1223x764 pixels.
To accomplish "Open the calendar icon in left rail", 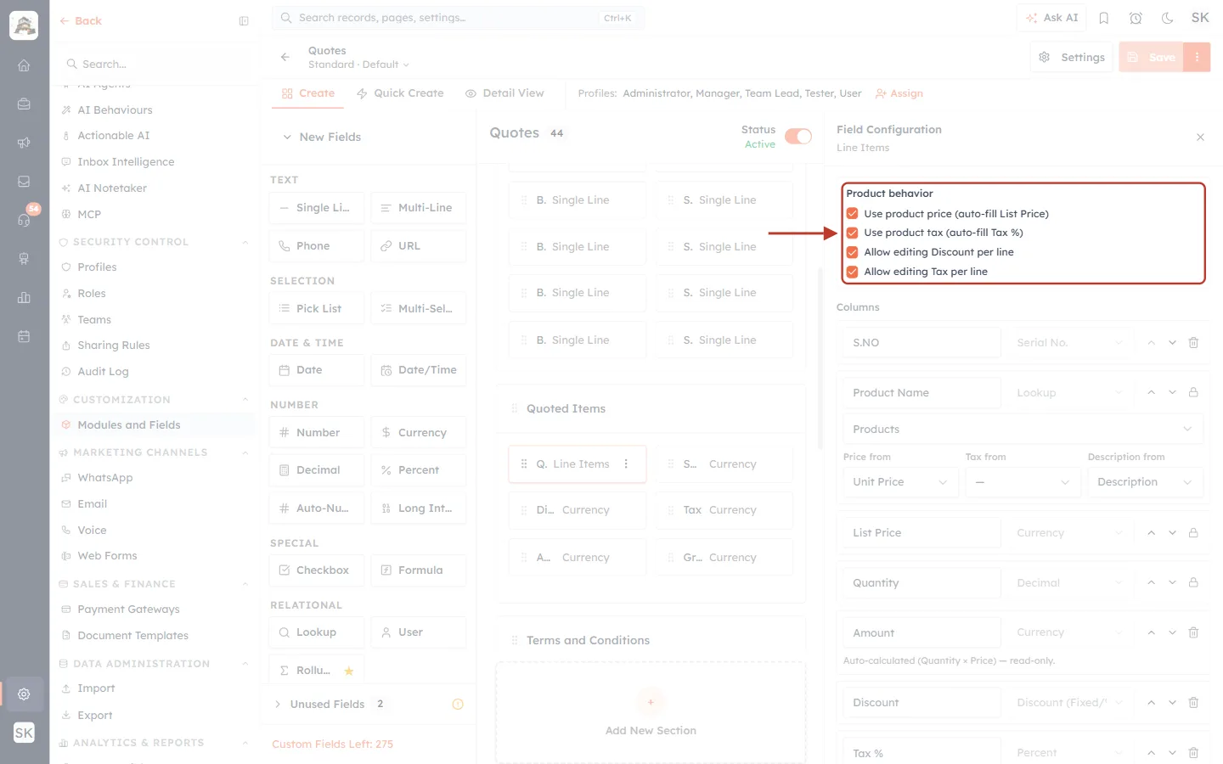I will point(24,336).
